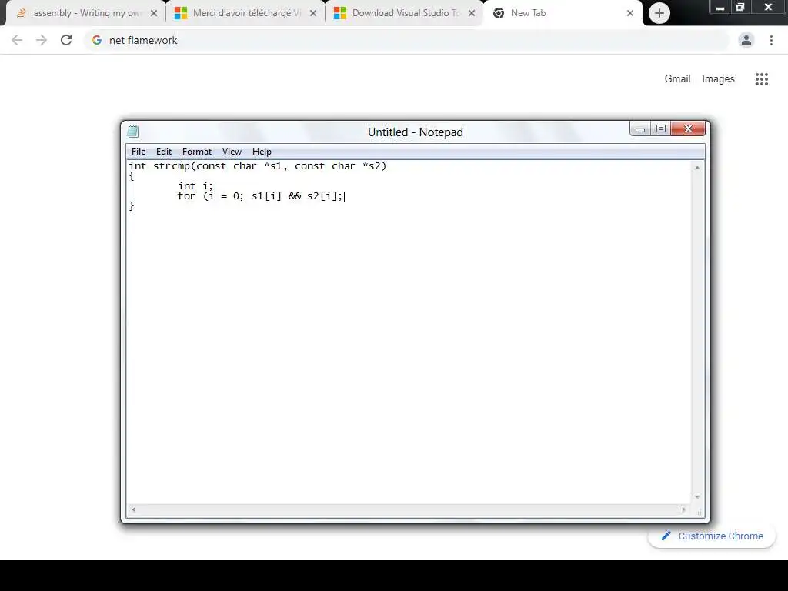Close the Notepad window

[688, 129]
